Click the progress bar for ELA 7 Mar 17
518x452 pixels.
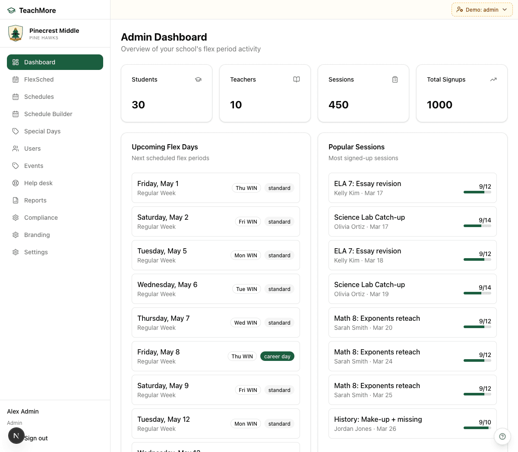477,192
